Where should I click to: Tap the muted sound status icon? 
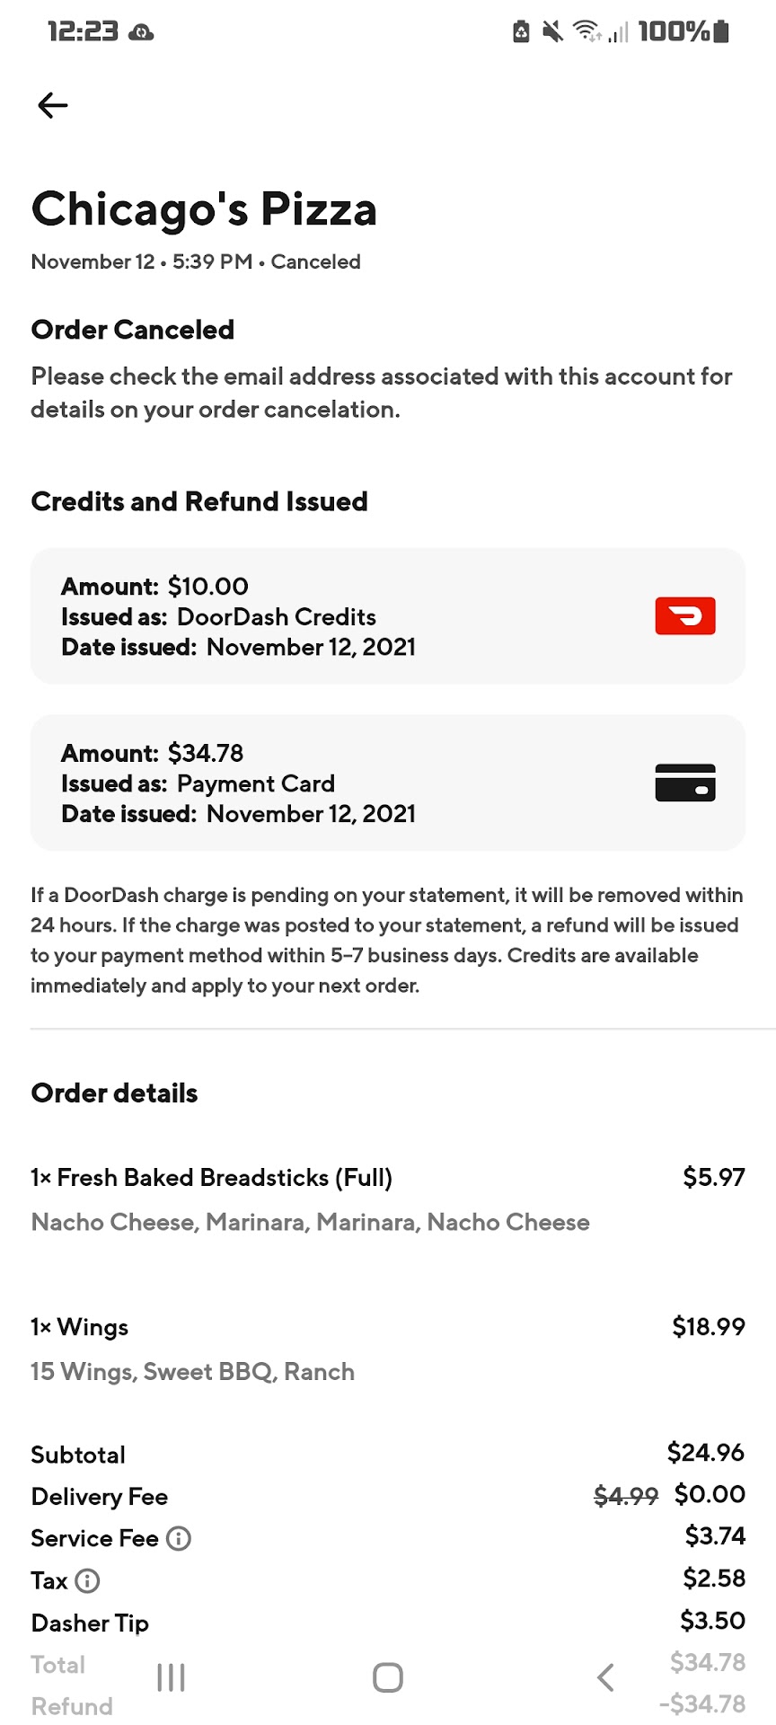(552, 32)
